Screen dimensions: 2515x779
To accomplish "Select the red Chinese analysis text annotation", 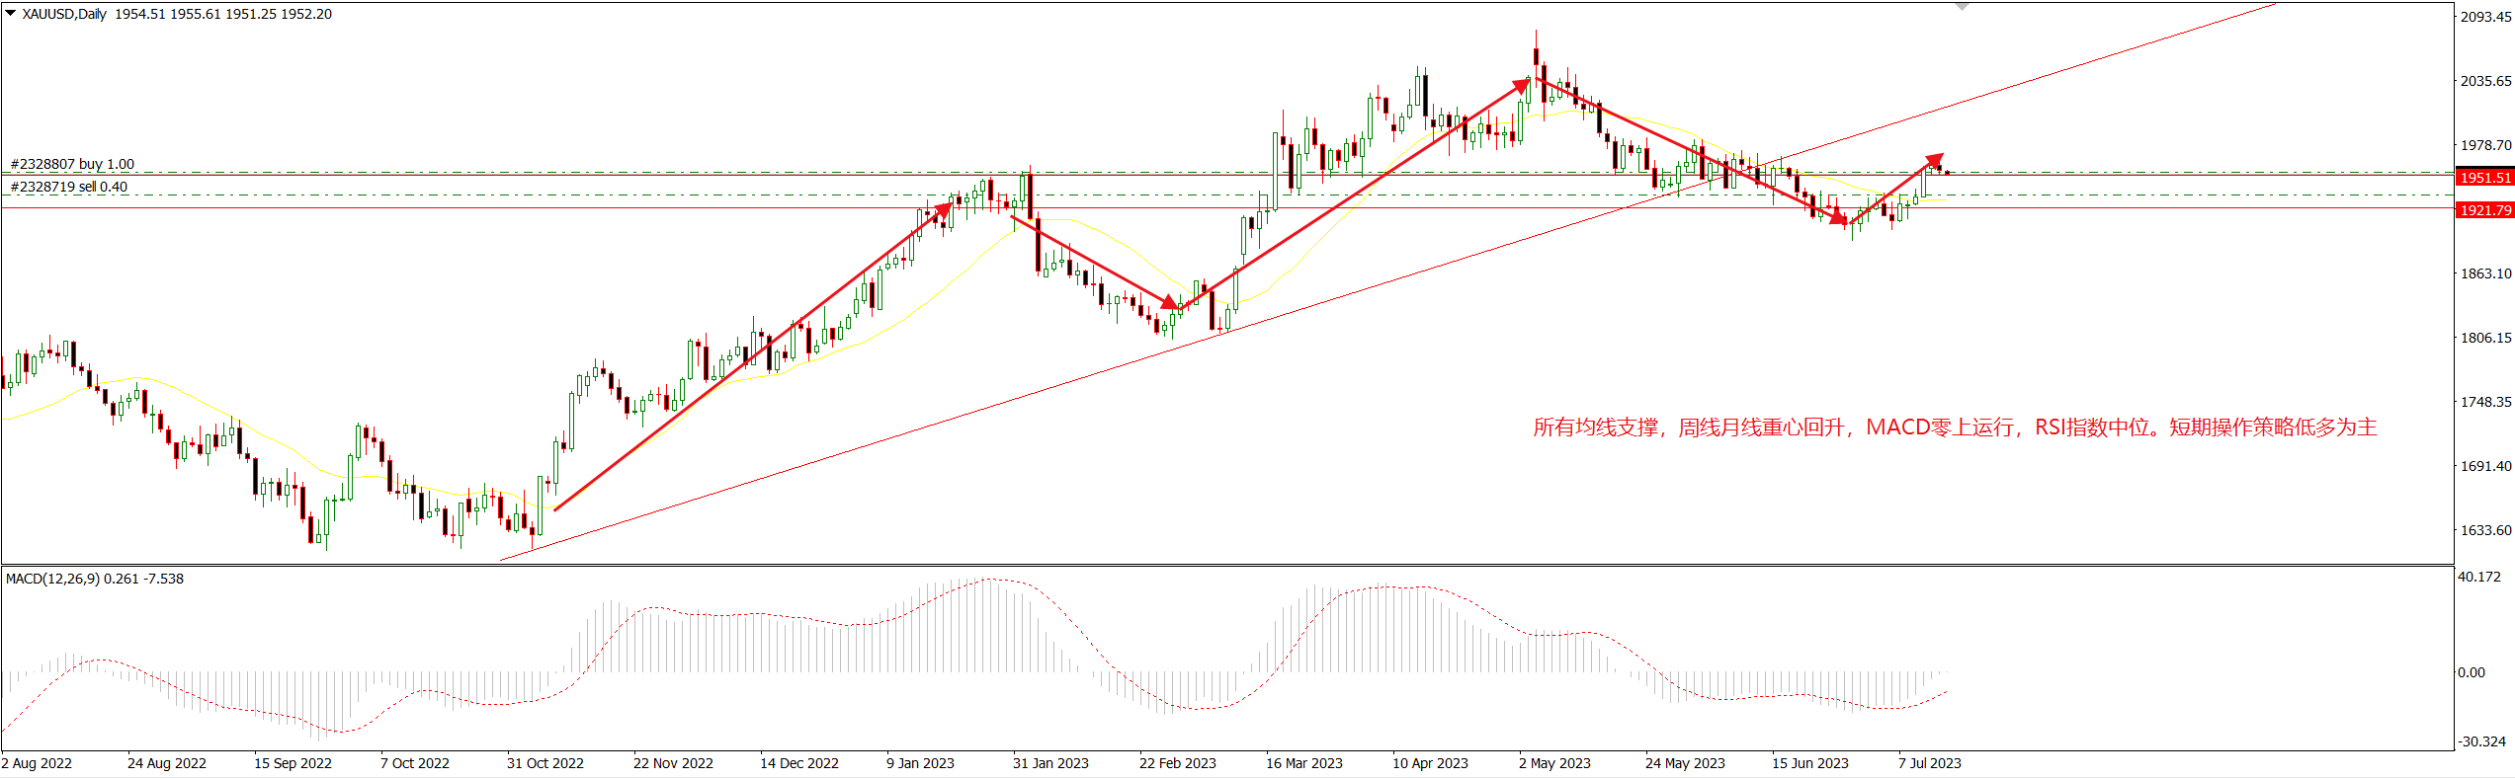I will (x=1954, y=428).
